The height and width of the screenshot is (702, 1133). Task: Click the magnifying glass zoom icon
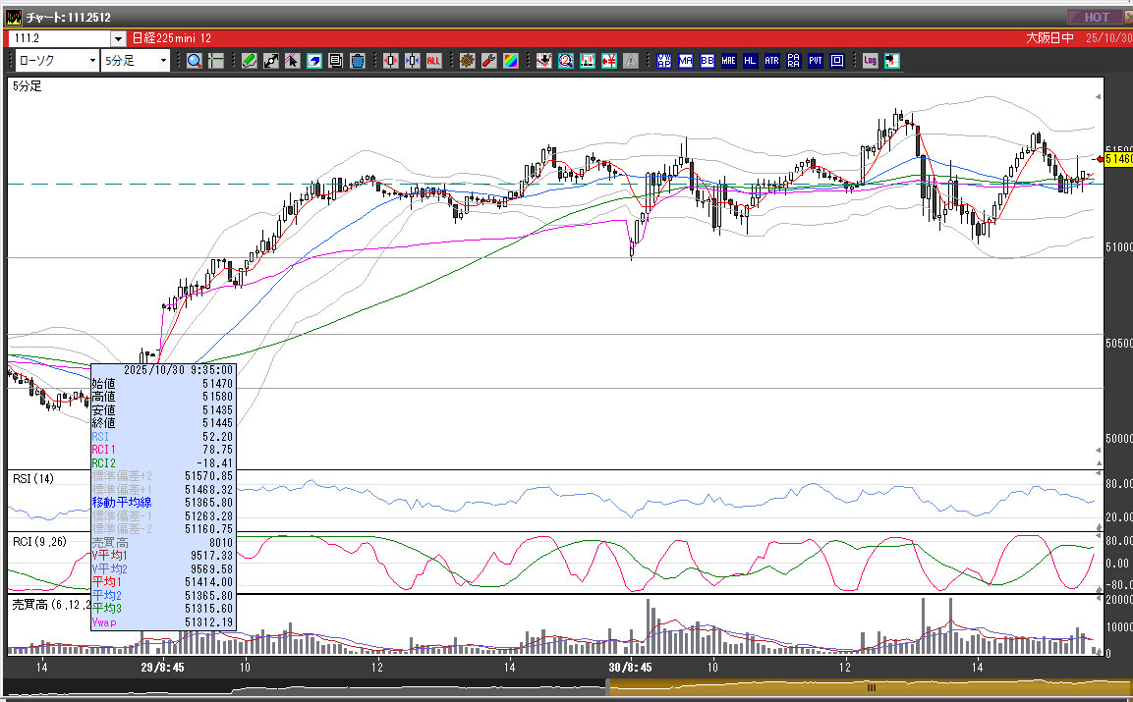pyautogui.click(x=195, y=61)
